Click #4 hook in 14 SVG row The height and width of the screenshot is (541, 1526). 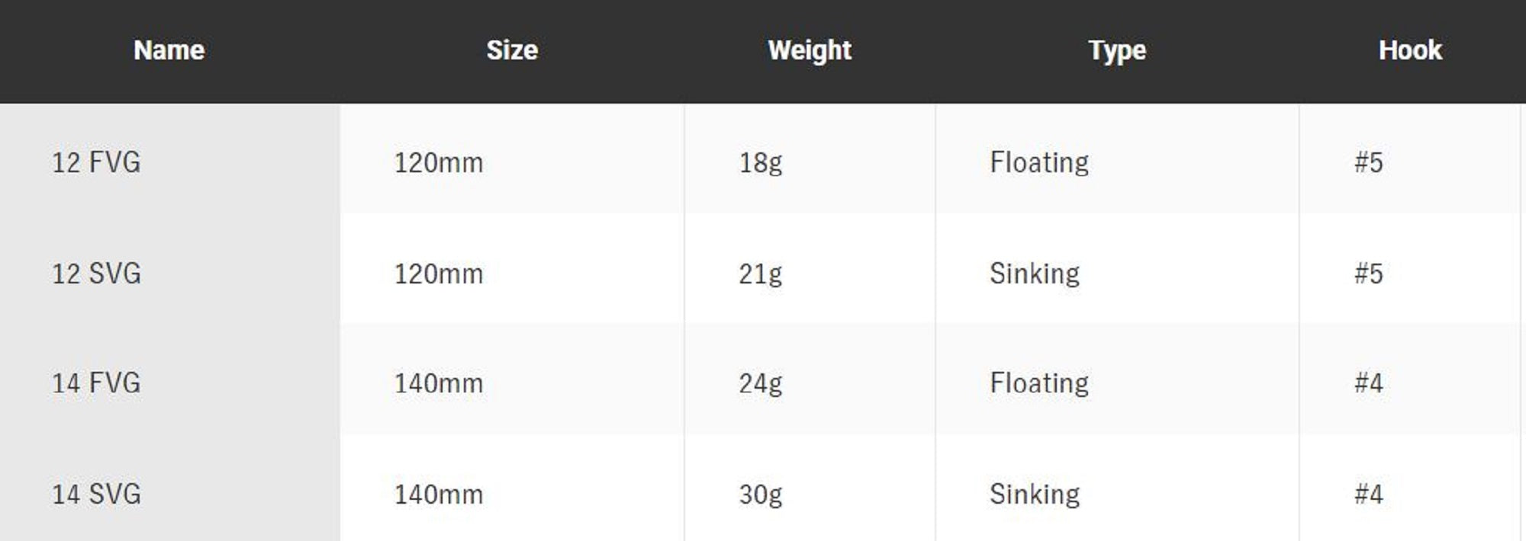pyautogui.click(x=1369, y=494)
